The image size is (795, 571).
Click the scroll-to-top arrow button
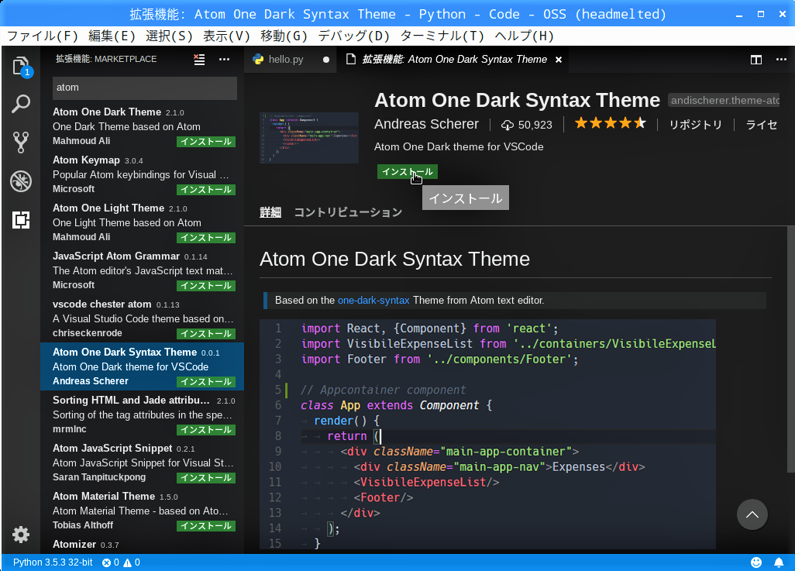[752, 514]
